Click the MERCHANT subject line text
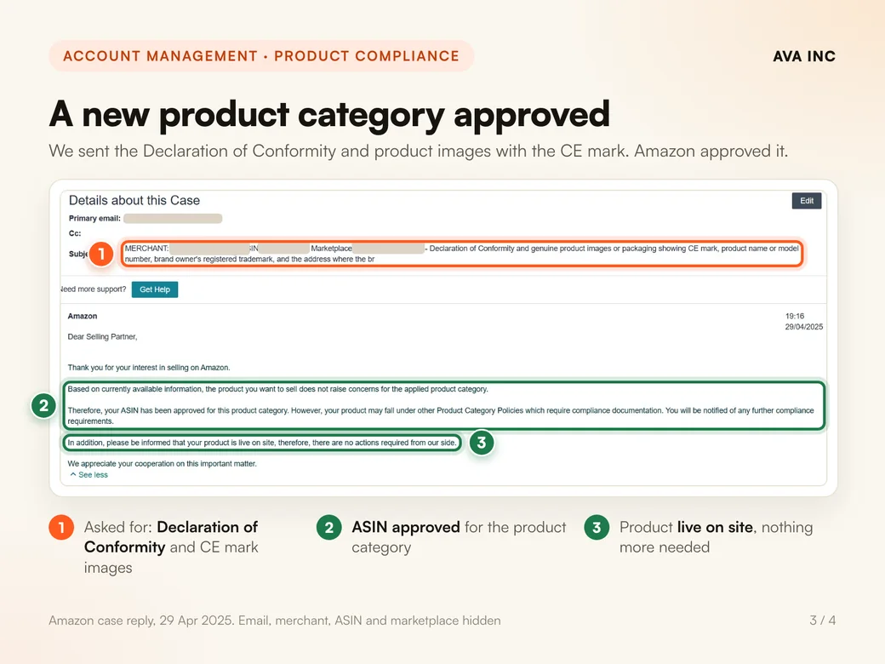 pyautogui.click(x=462, y=254)
